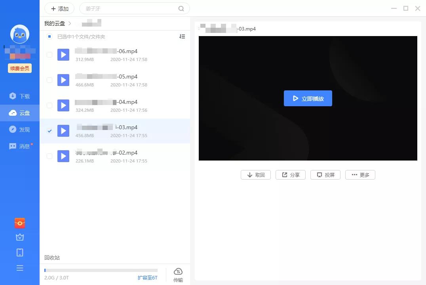The height and width of the screenshot is (285, 426).
Task: Close the window
Action: tap(418, 8)
